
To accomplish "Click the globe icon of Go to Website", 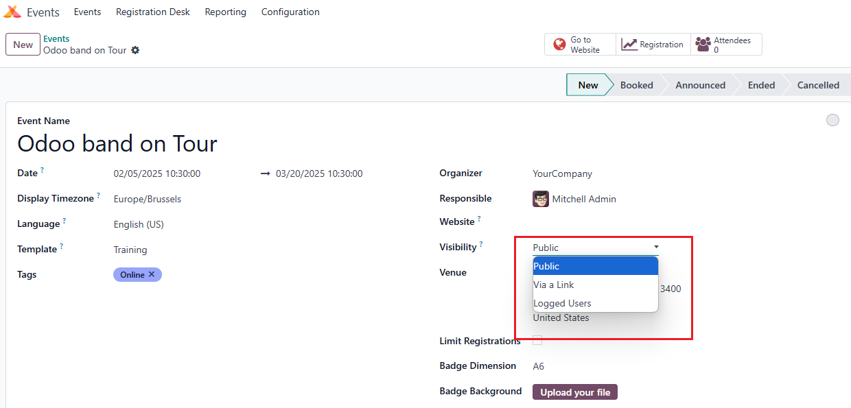I will [560, 45].
